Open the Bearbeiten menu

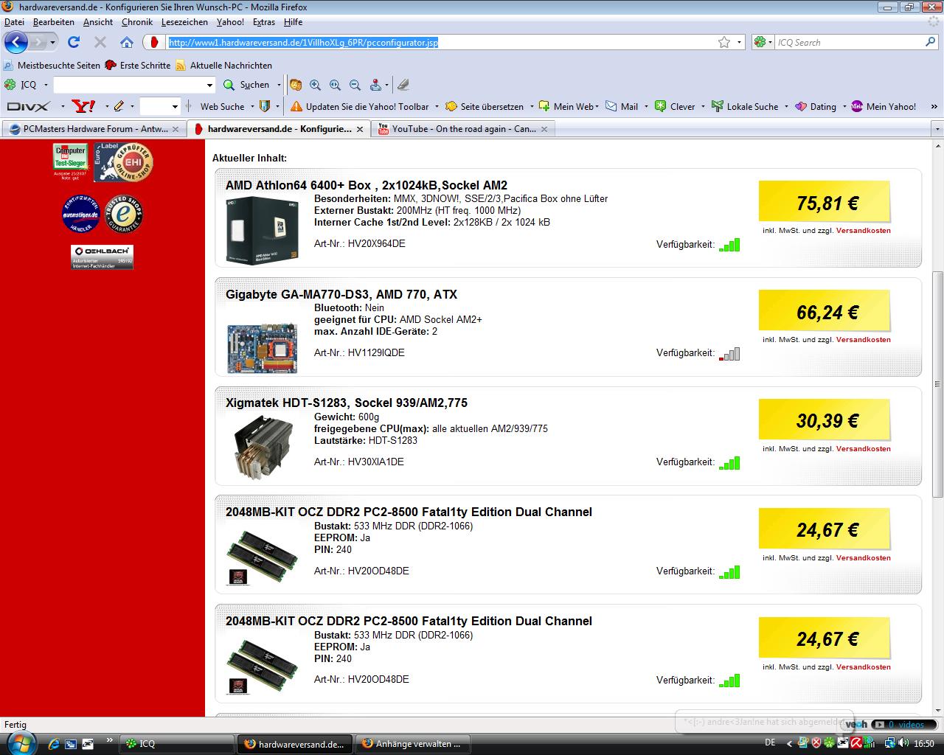pyautogui.click(x=53, y=22)
